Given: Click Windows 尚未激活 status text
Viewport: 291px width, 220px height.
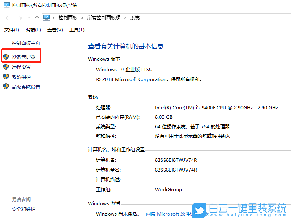Looking at the screenshot, I should 118,214.
